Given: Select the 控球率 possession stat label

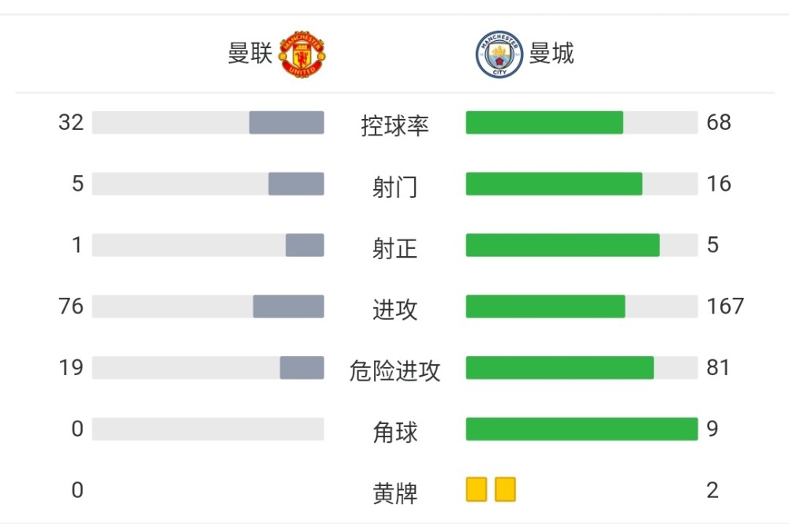Looking at the screenshot, I should pyautogui.click(x=395, y=125).
